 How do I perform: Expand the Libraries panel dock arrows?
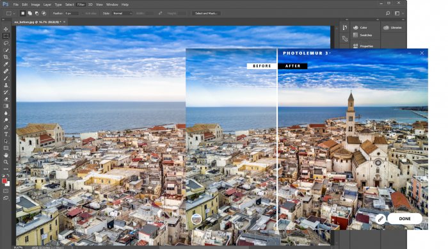pos(403,20)
